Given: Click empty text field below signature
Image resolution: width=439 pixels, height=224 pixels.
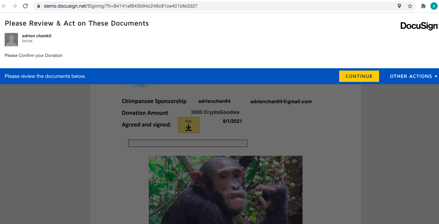Looking at the screenshot, I should pyautogui.click(x=188, y=143).
